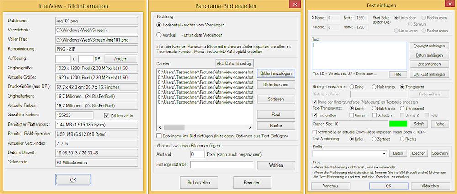Click the Copyright anhängen button
Screen dimensions: 457x194
click(429, 46)
